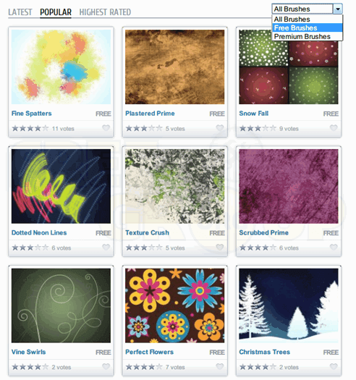Image resolution: width=356 pixels, height=380 pixels.
Task: Switch to the Latest tab
Action: [20, 12]
